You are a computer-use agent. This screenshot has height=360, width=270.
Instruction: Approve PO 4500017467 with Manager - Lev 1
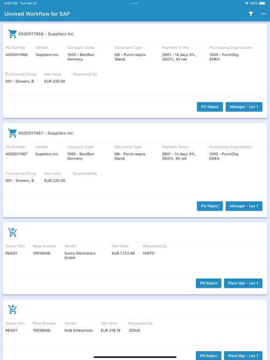pyautogui.click(x=244, y=206)
